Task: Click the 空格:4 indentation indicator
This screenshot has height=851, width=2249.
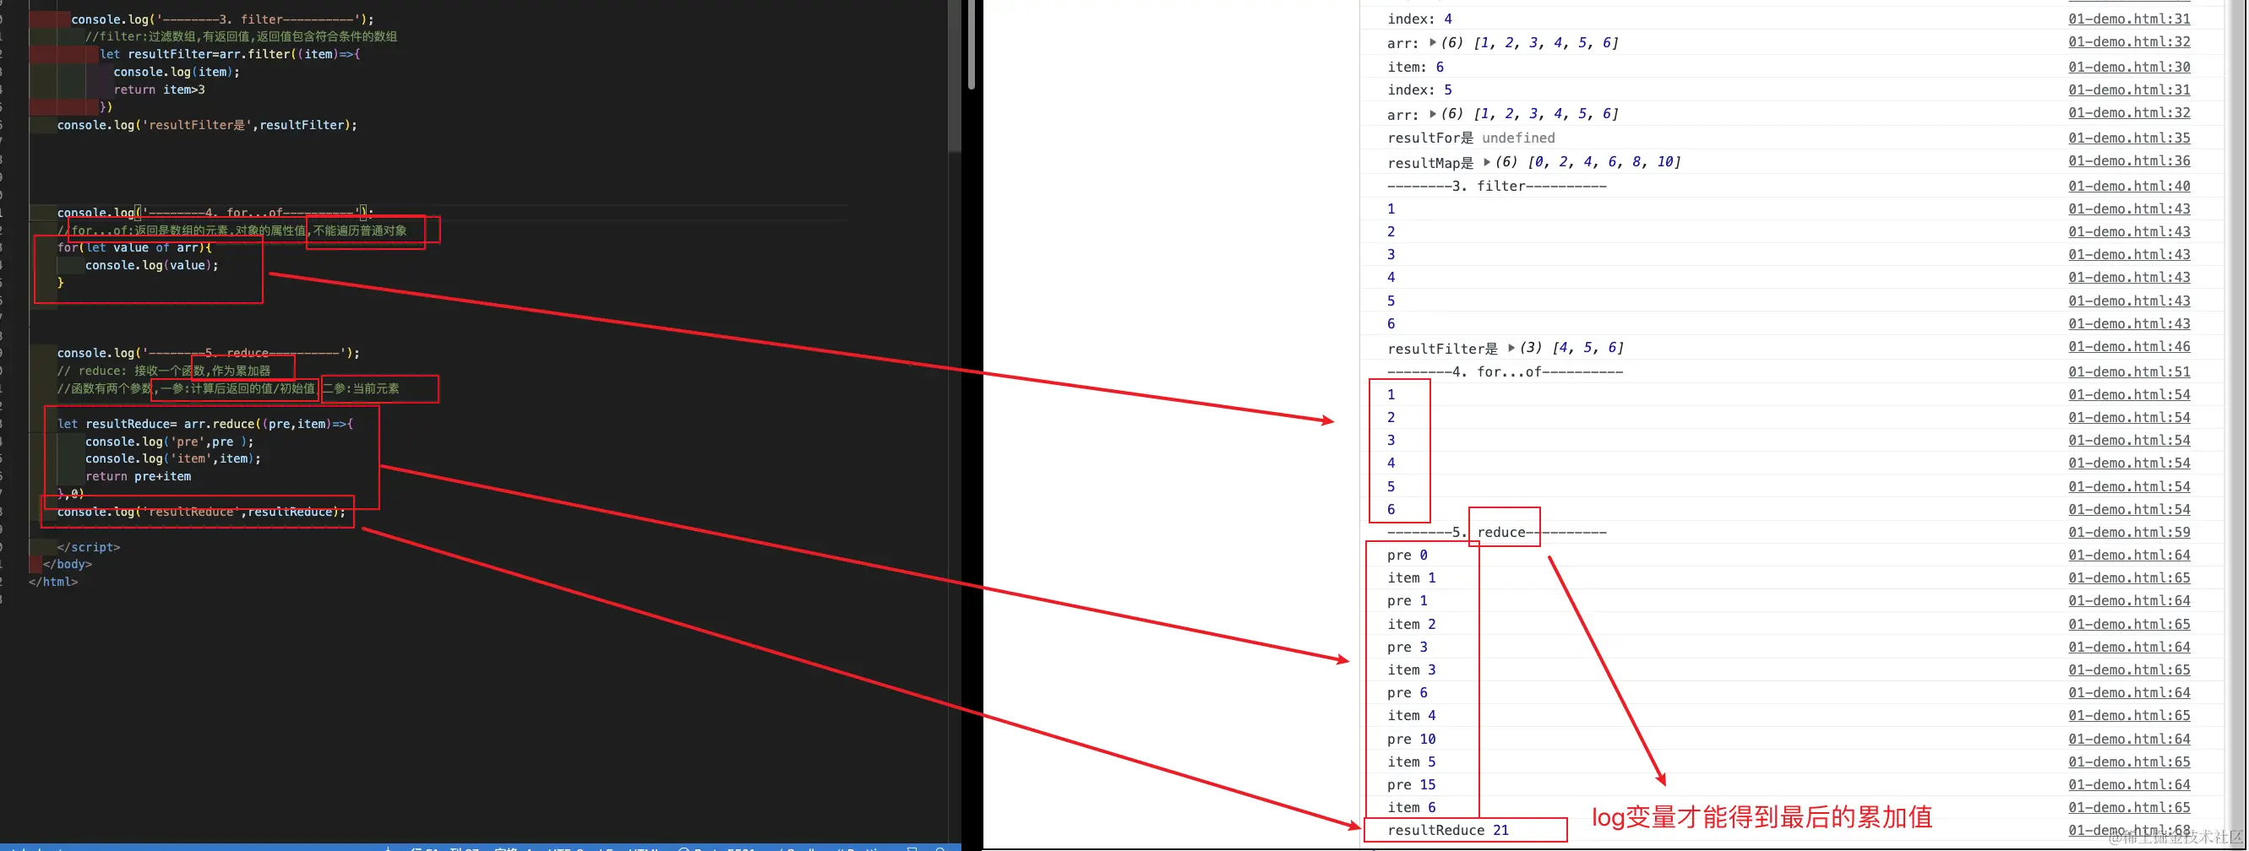Action: 515,848
